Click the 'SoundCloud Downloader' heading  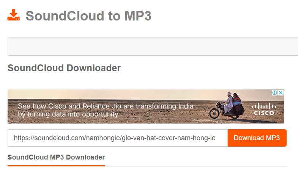point(64,68)
